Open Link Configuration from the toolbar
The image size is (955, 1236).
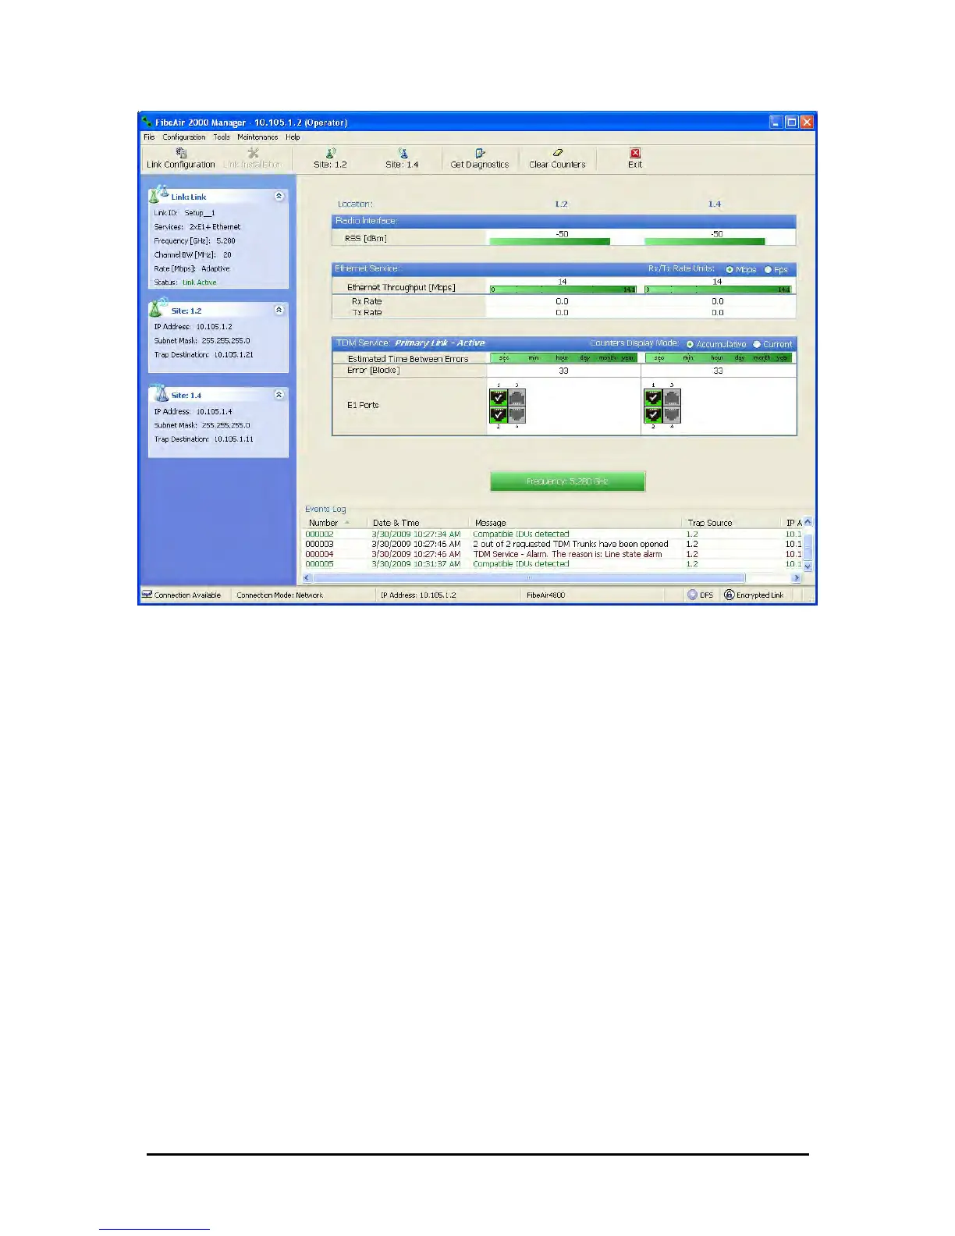click(181, 158)
